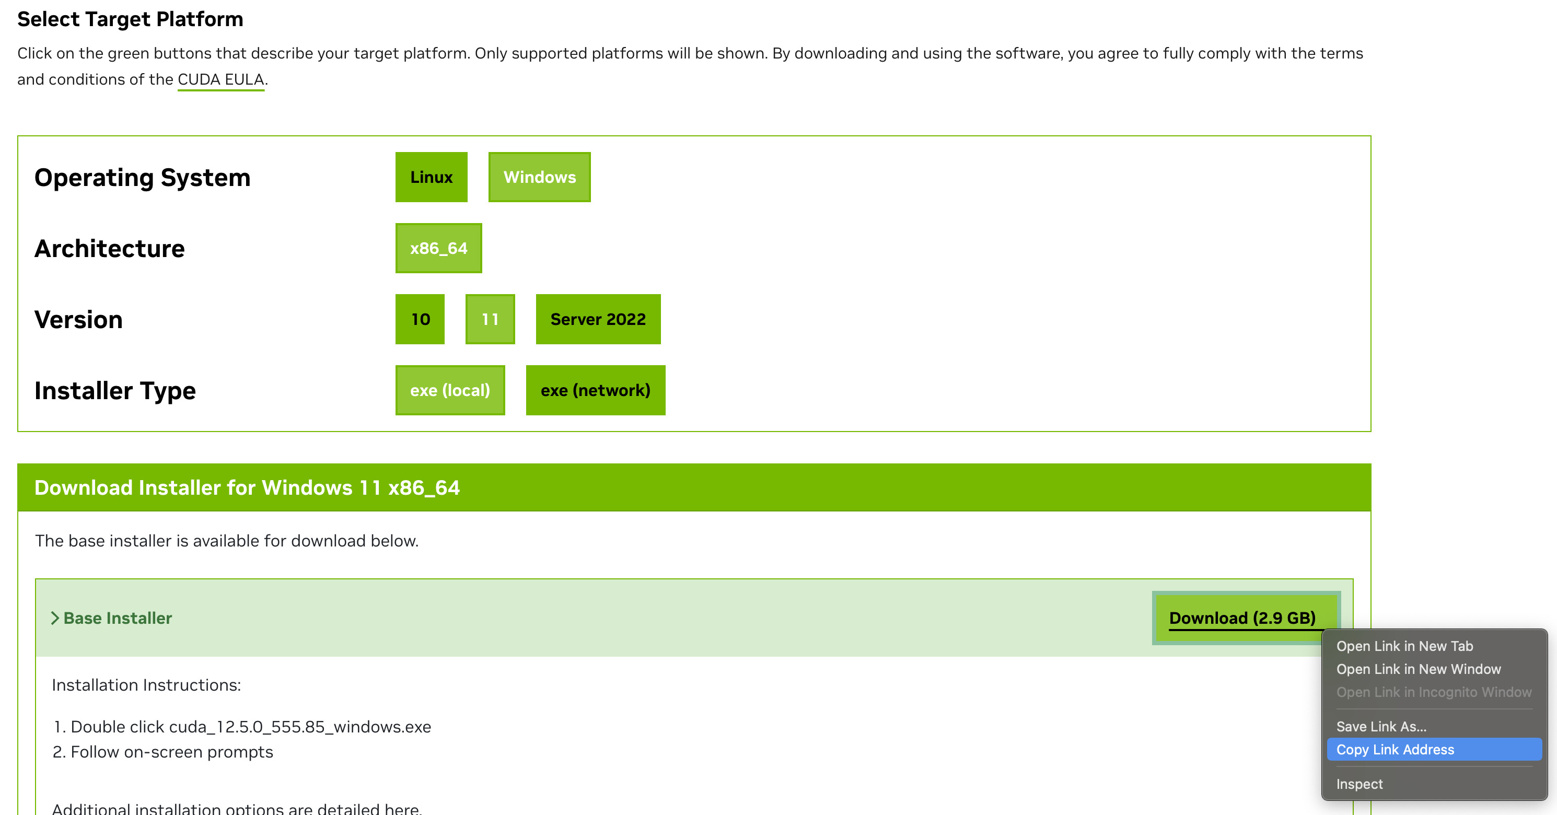
Task: Expand the Base Installer section
Action: (110, 618)
